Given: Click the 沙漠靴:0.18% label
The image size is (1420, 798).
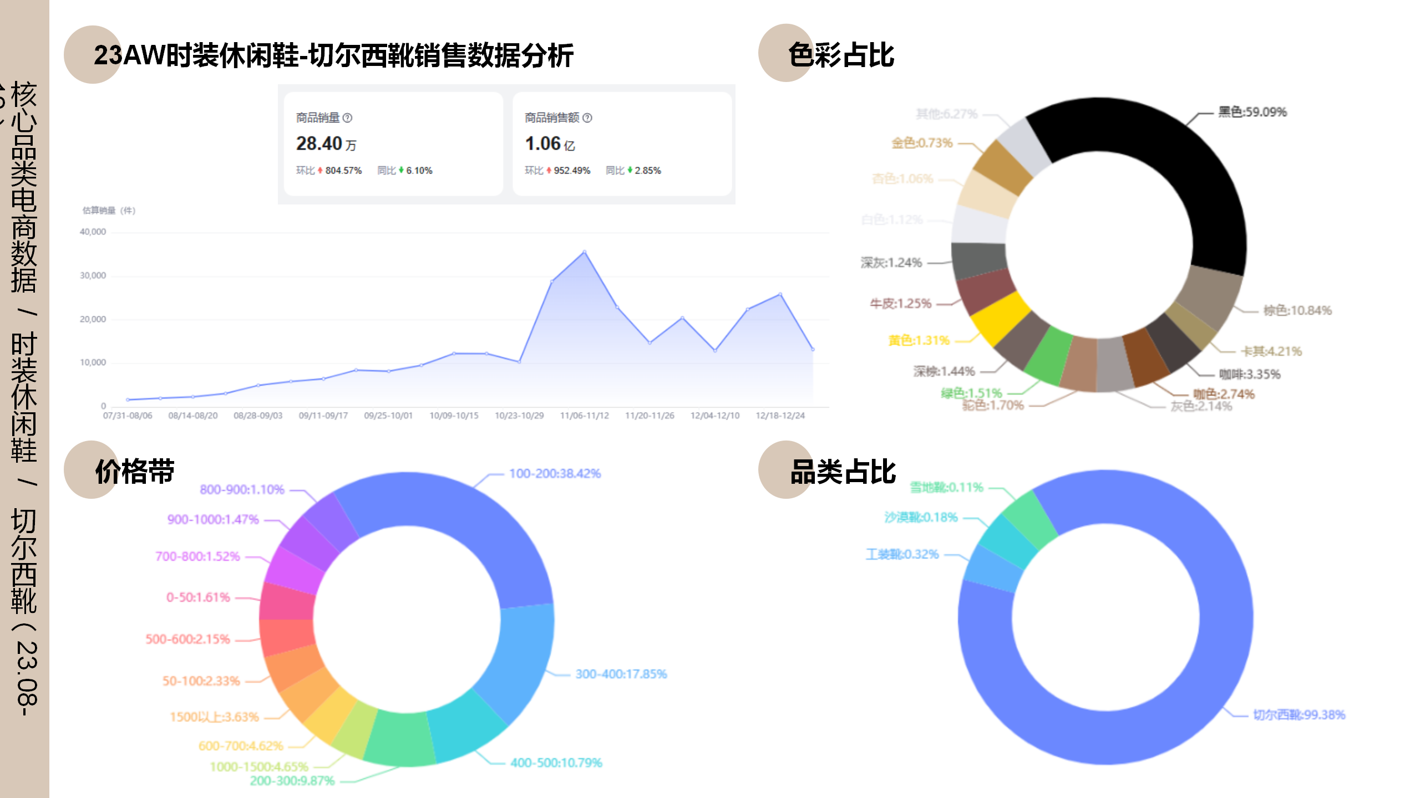Looking at the screenshot, I should [x=921, y=518].
